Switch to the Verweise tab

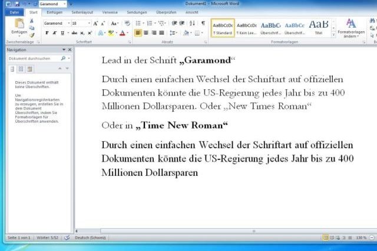pyautogui.click(x=110, y=12)
